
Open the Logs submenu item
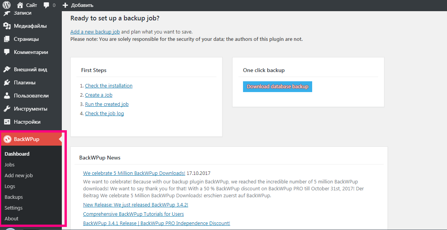[10, 186]
